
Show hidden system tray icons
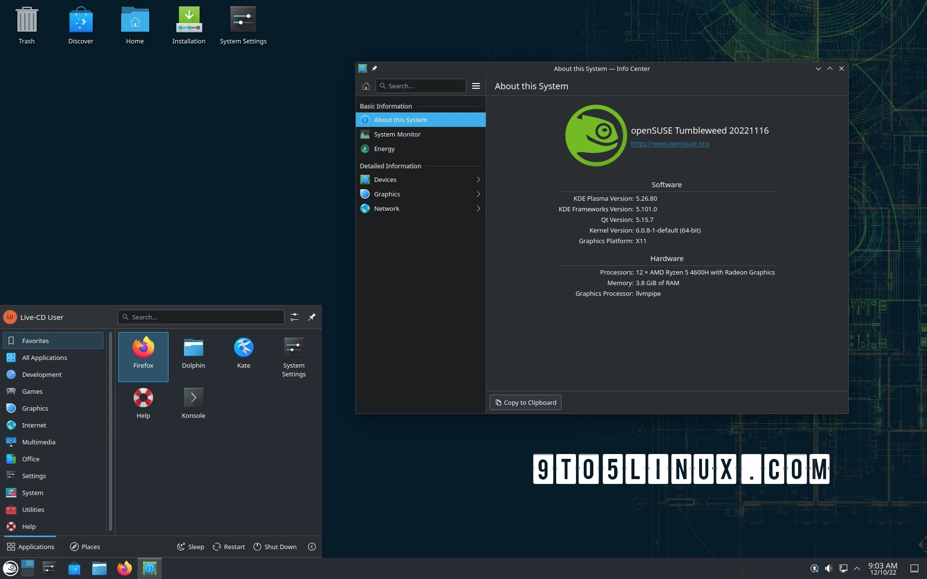coord(857,568)
